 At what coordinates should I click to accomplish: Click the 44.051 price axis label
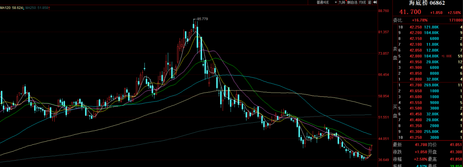pyautogui.click(x=384, y=139)
